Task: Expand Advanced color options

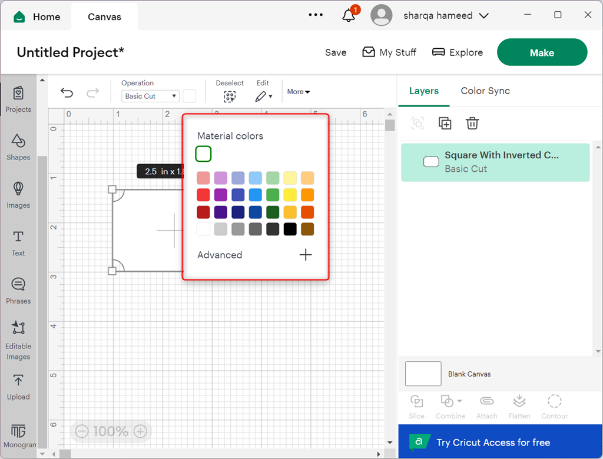Action: point(306,254)
